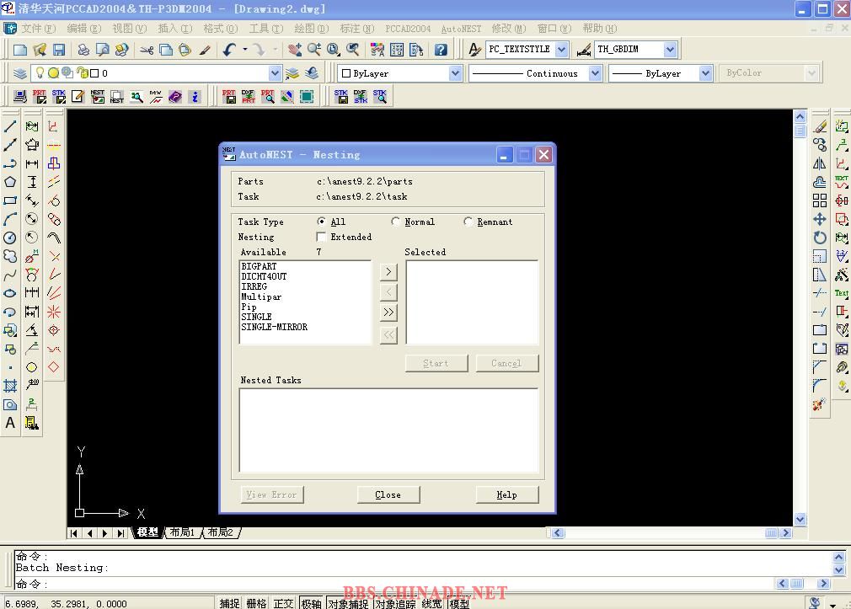Open the TH_GBDIM dimension style dropdown
This screenshot has width=851, height=609.
point(670,50)
